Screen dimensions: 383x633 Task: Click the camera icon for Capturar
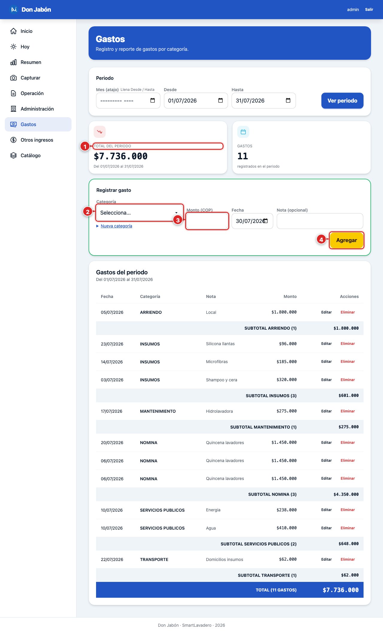pos(13,78)
